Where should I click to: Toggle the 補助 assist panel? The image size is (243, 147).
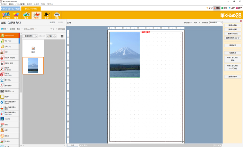point(217,8)
